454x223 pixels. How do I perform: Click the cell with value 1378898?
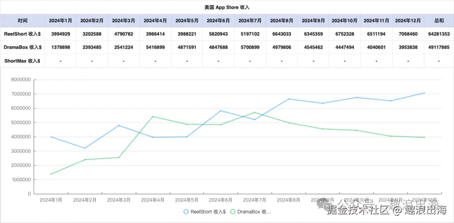(61, 47)
